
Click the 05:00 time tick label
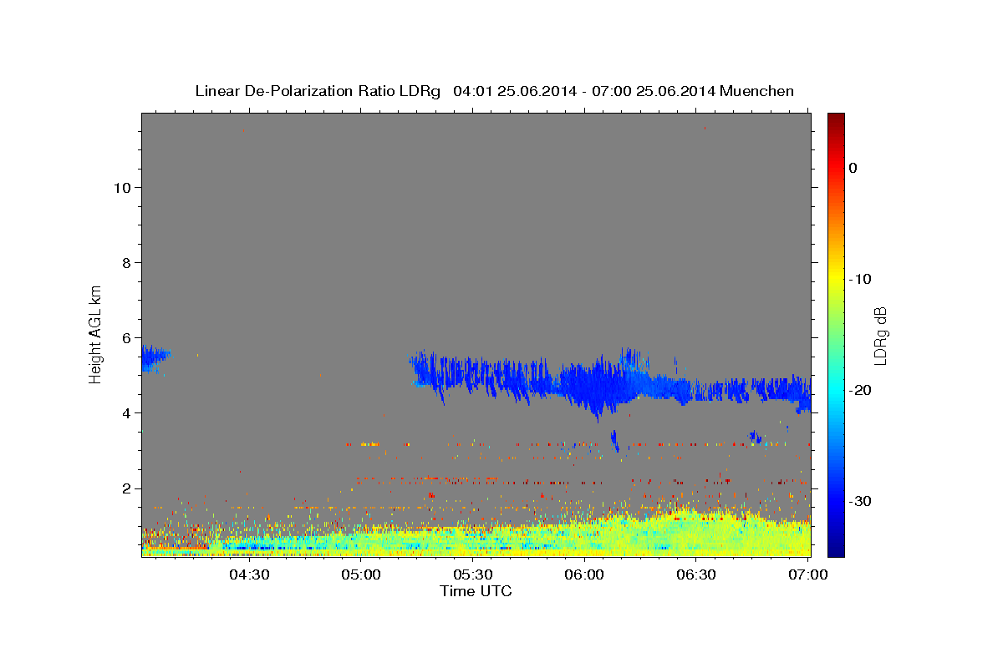361,574
